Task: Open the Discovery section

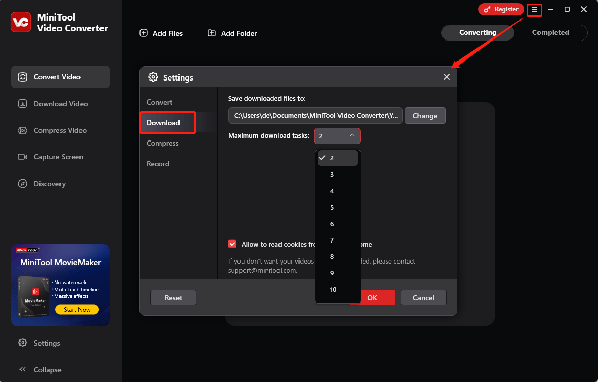Action: tap(60, 184)
